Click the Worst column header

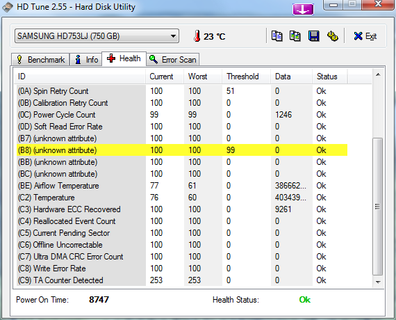(x=203, y=77)
